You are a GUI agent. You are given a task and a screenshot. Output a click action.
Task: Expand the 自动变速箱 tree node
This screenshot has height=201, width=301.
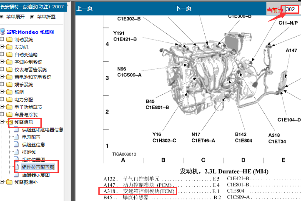click(2, 54)
